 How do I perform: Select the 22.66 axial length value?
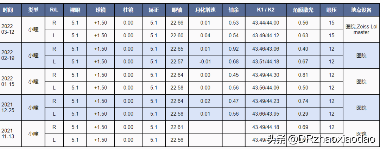(177, 23)
